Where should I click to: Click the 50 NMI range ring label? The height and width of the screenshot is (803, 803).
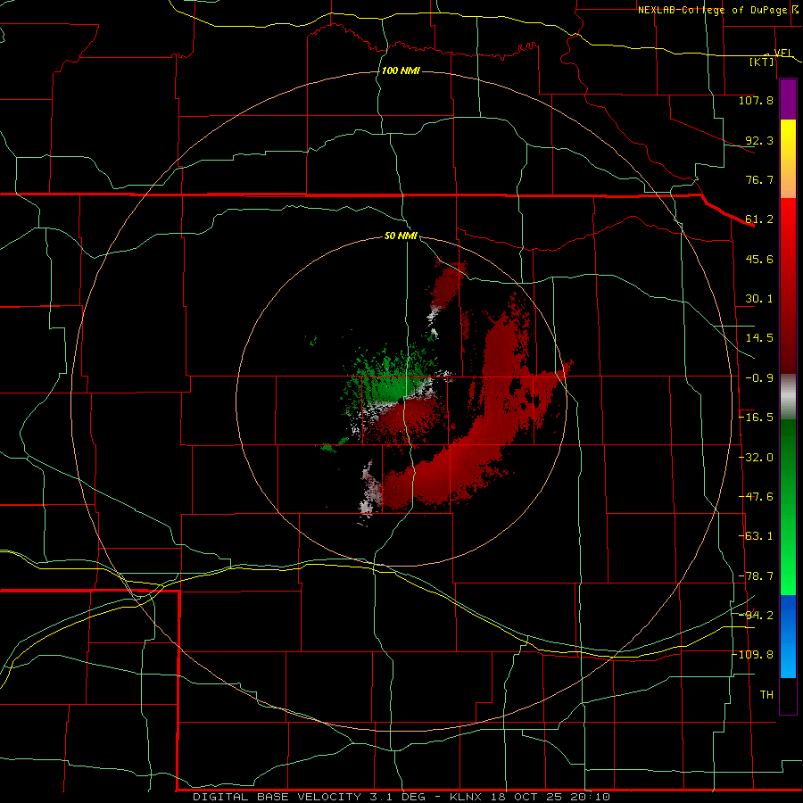click(401, 236)
